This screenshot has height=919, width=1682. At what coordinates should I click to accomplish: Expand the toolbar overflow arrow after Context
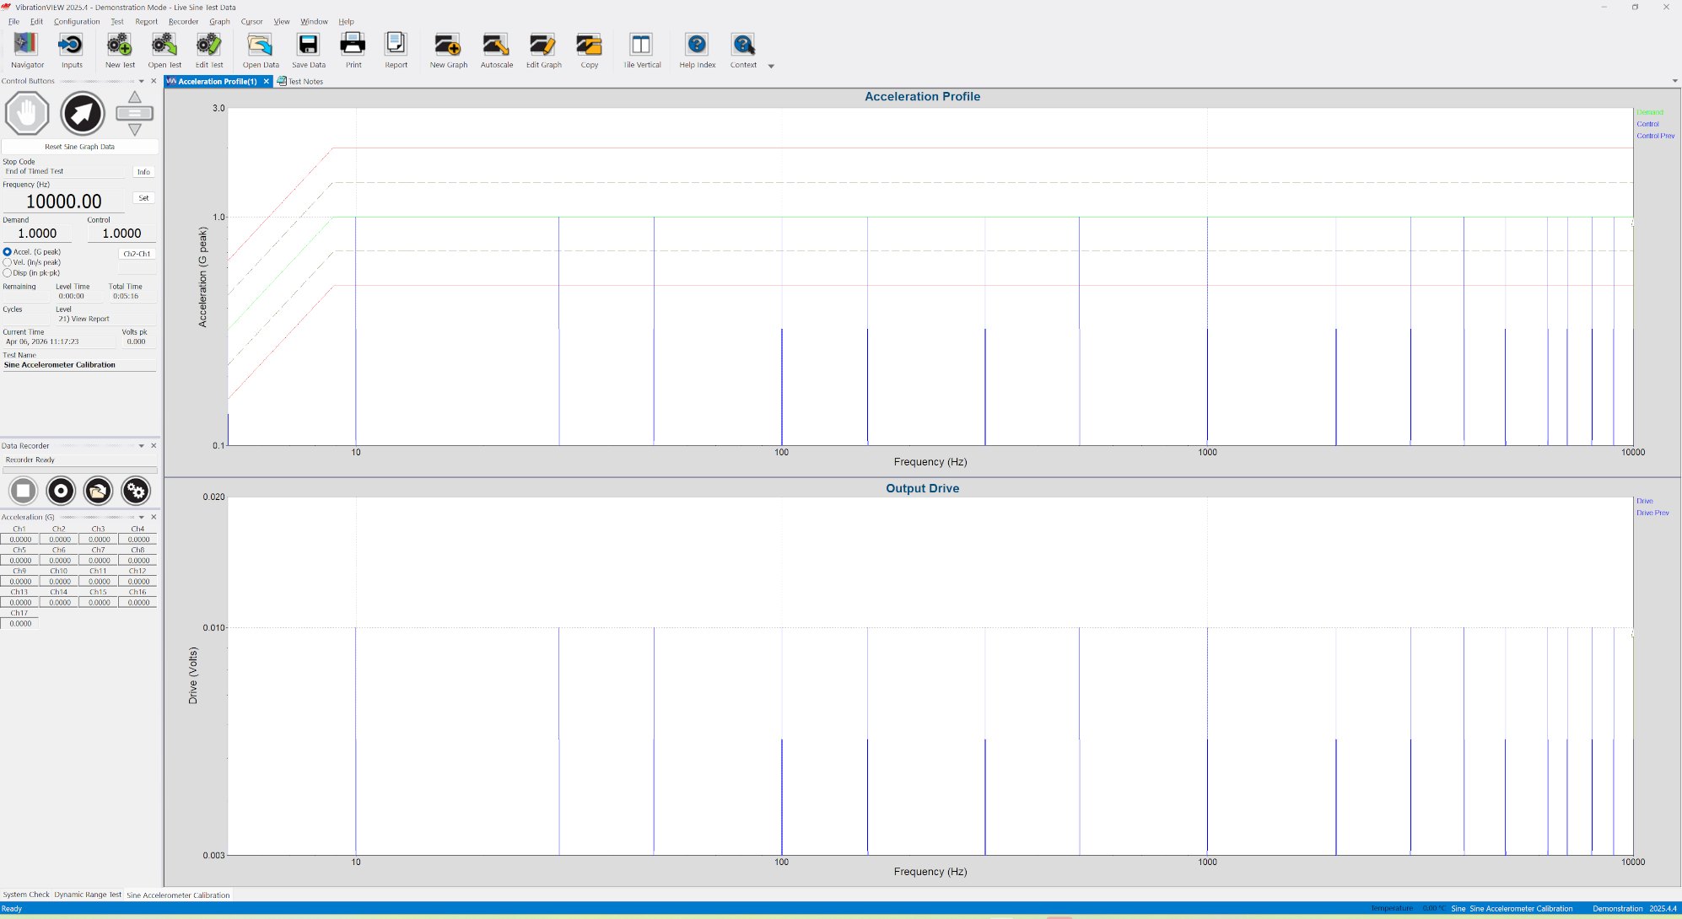771,66
